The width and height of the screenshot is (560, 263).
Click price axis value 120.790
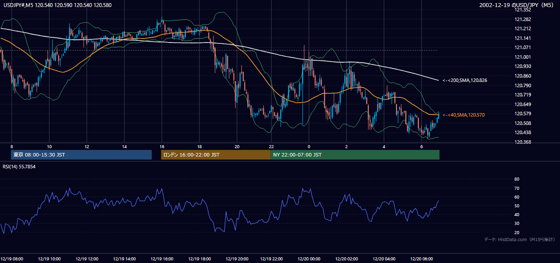(x=523, y=85)
